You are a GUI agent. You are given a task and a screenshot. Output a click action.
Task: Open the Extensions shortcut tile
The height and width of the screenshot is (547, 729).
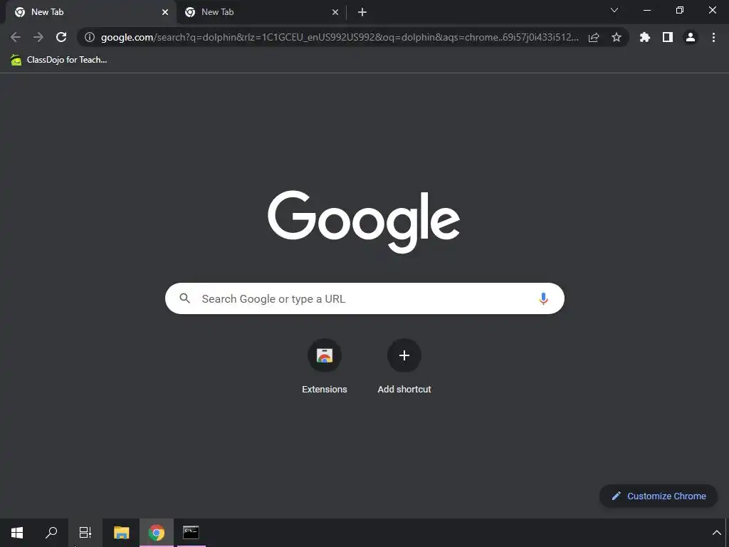[x=325, y=367]
